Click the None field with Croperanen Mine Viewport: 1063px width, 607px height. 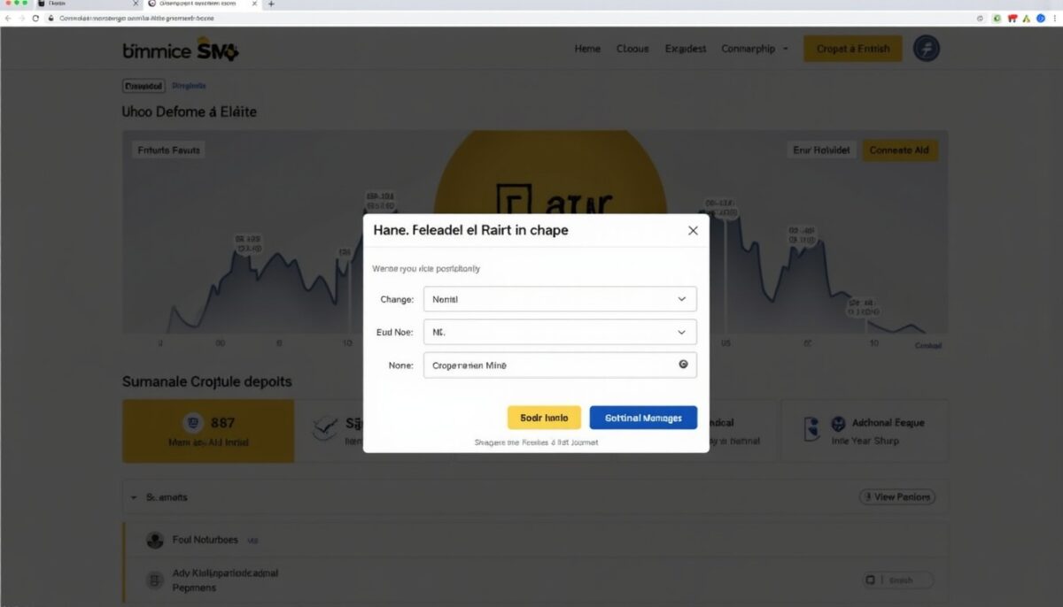(x=560, y=365)
